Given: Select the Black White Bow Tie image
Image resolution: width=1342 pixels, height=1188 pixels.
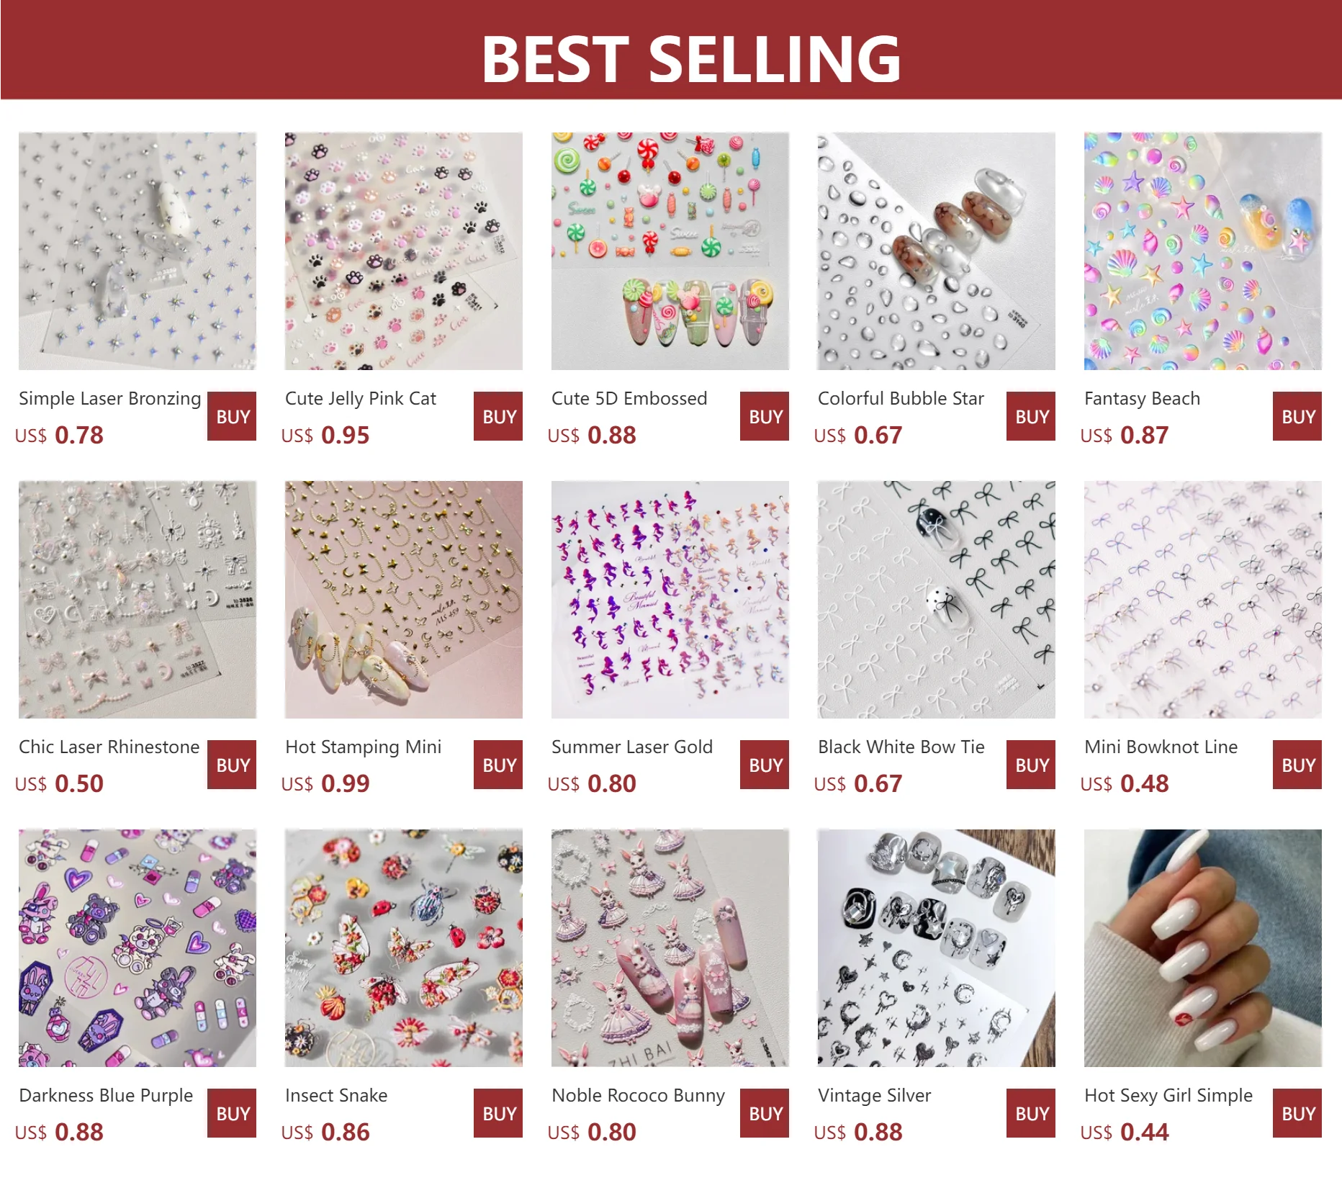Looking at the screenshot, I should tap(936, 599).
